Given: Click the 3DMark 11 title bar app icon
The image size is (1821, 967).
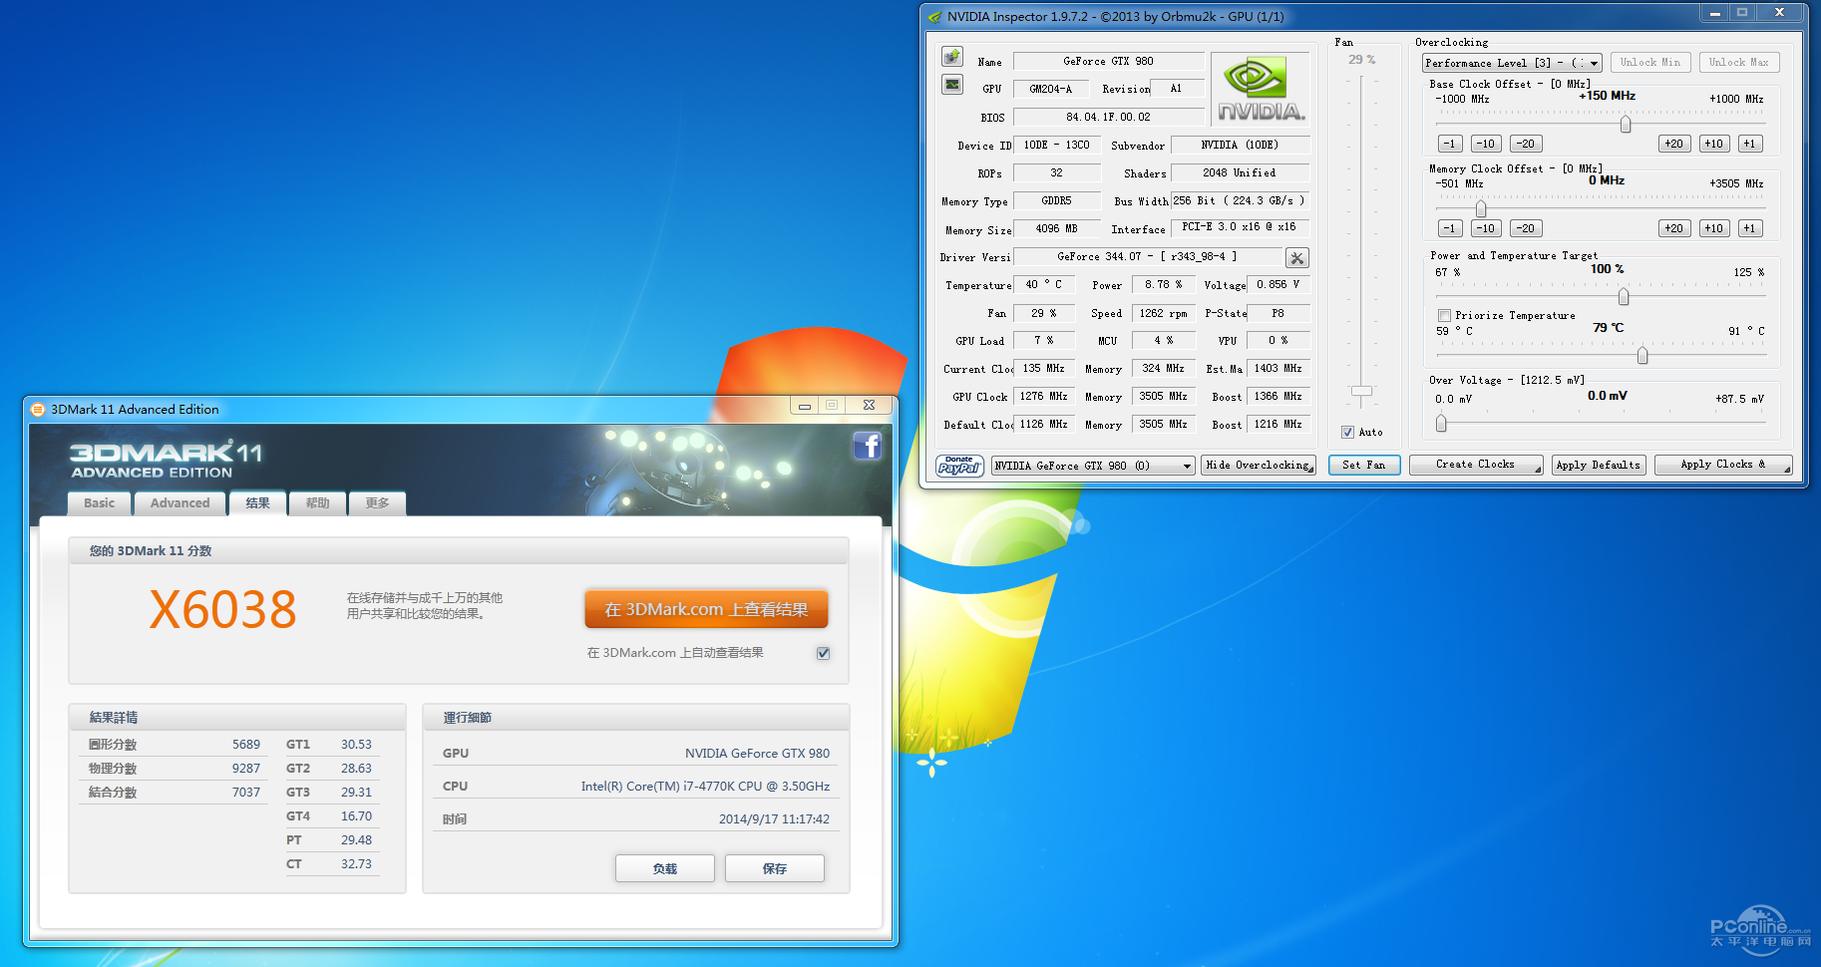Looking at the screenshot, I should 38,409.
